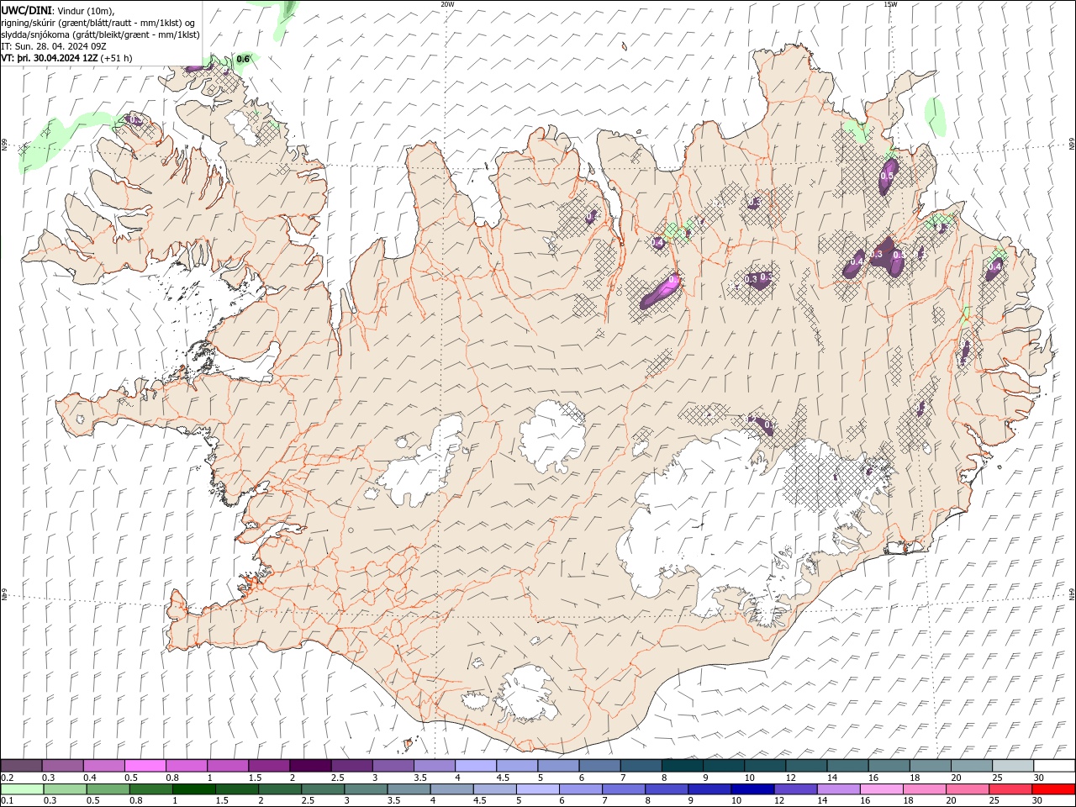Pick upper legend swatch between 4 and 4.5
Screen dimensions: 1076x807
click(476, 765)
